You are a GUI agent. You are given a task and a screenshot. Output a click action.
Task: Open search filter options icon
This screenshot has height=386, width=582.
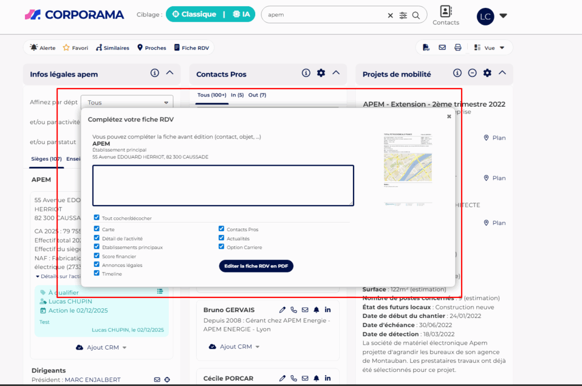click(x=404, y=15)
